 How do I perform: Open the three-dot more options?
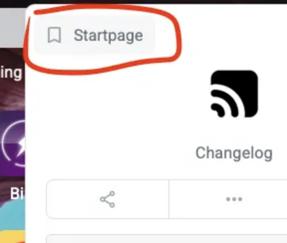tap(234, 199)
